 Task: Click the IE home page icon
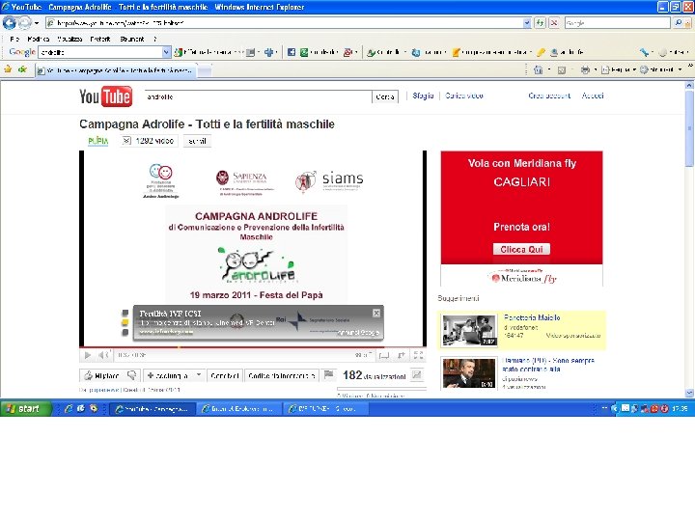coord(538,70)
